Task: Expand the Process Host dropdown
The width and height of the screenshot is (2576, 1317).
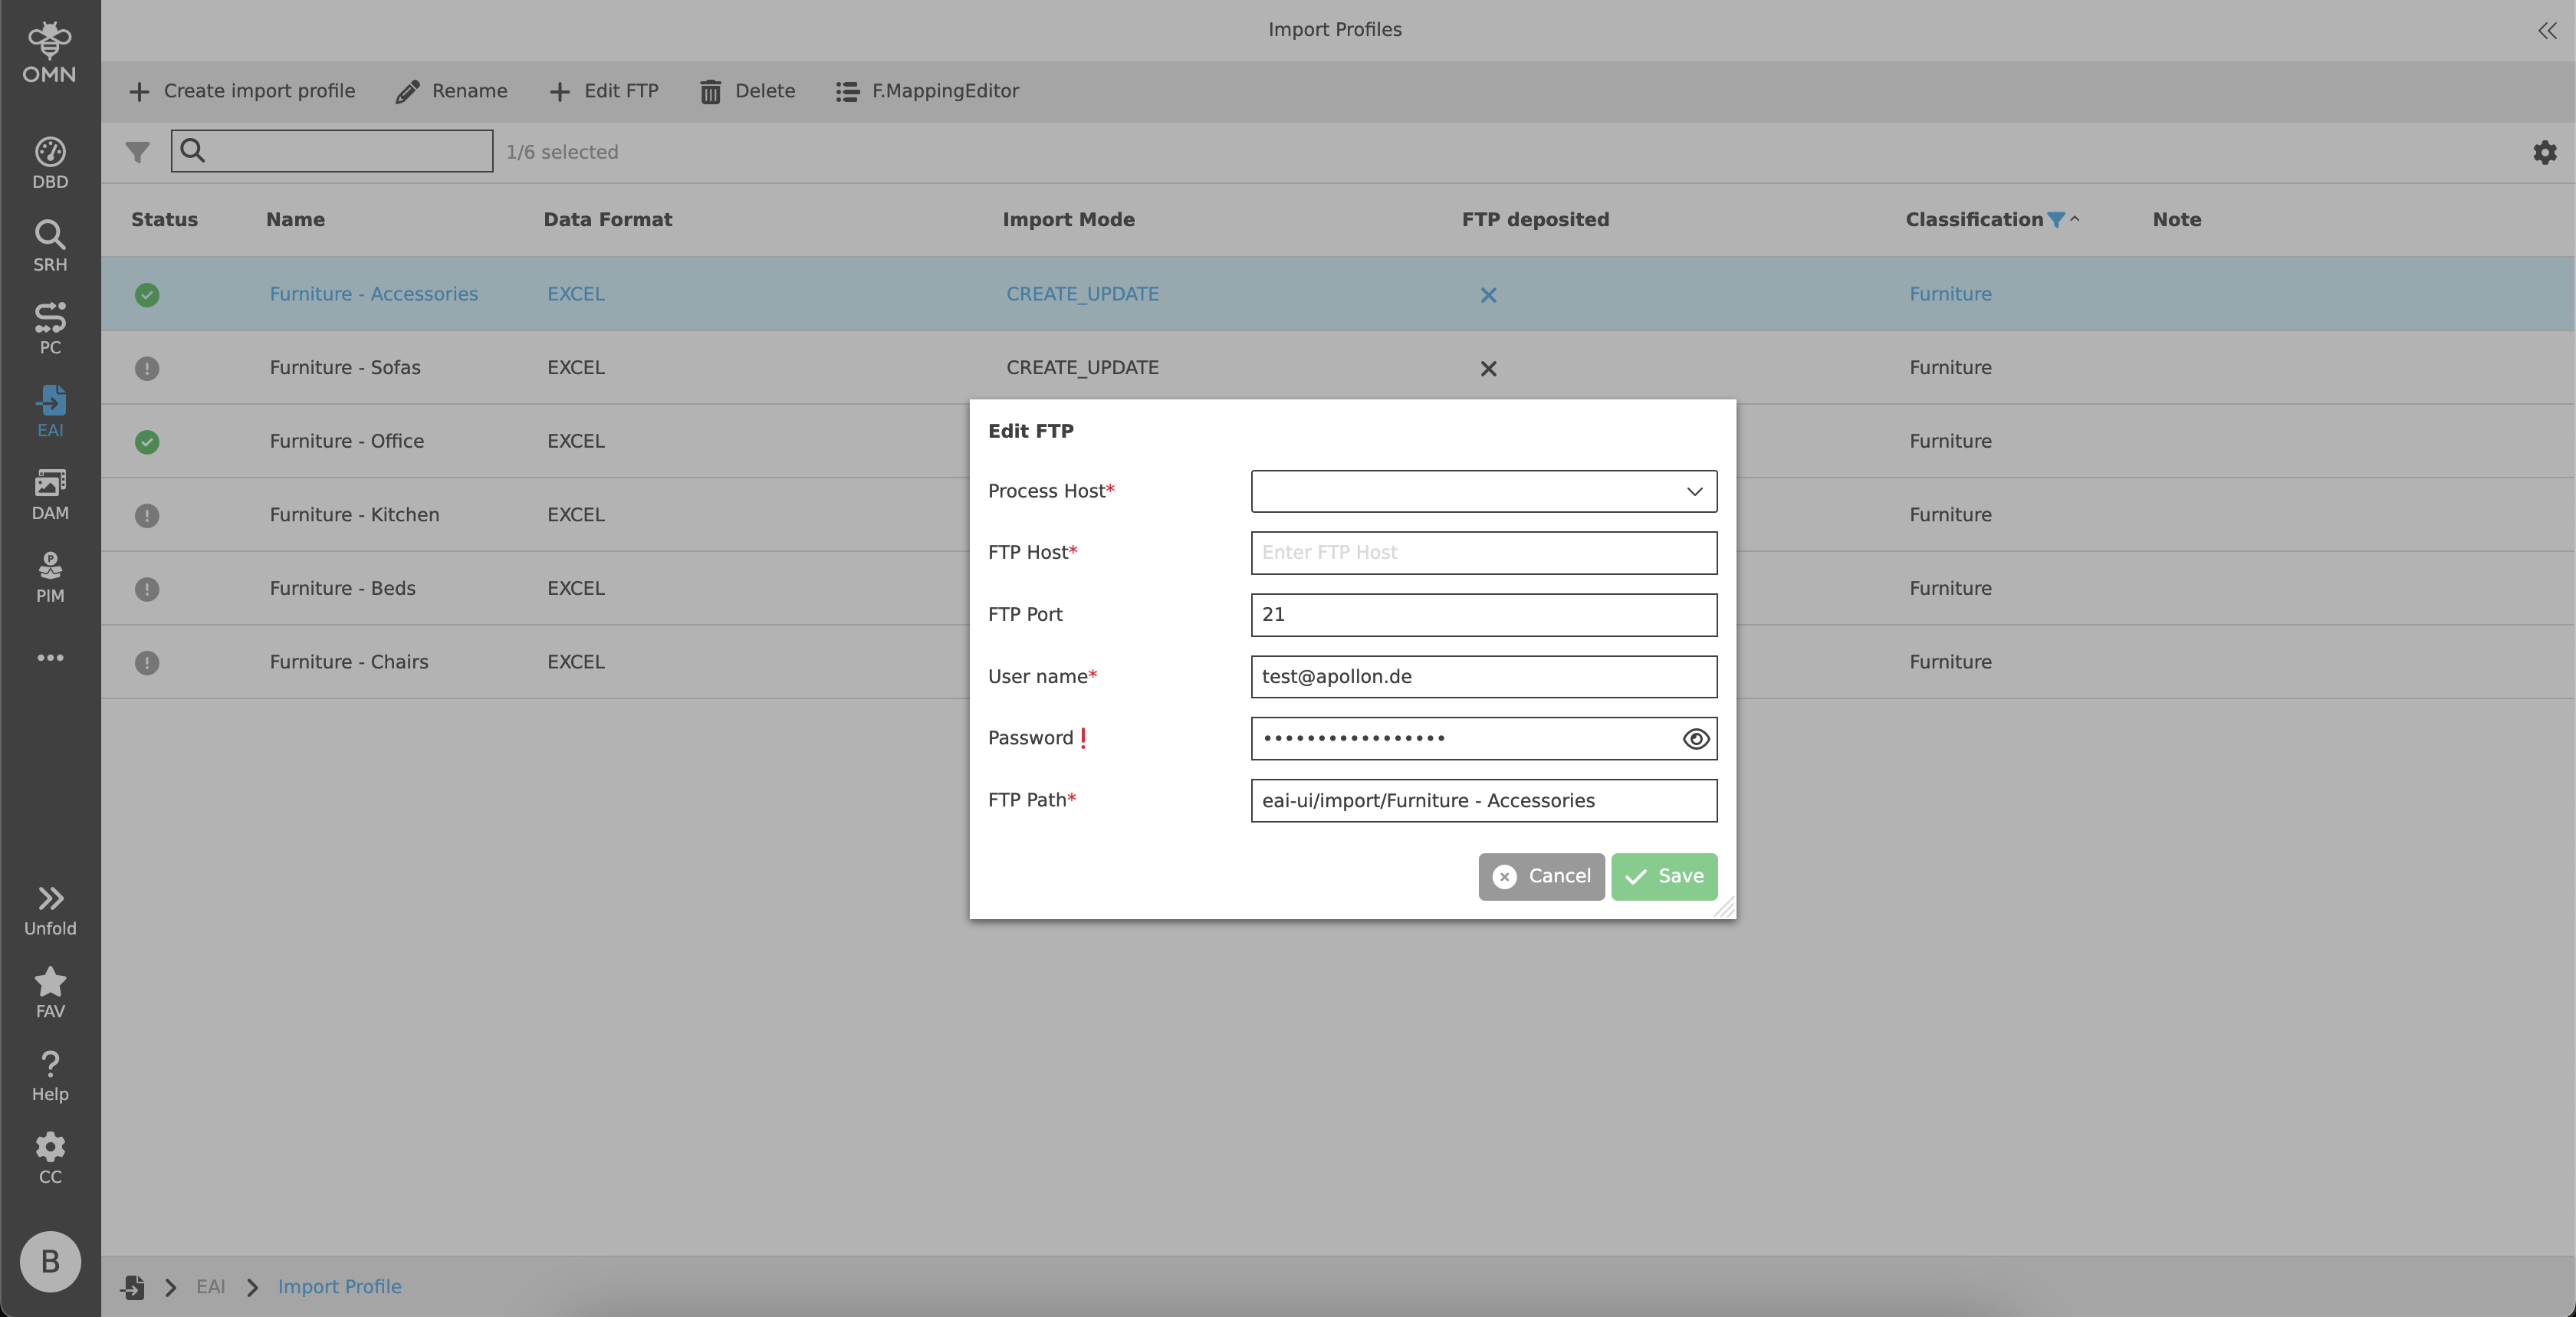Action: point(1483,491)
